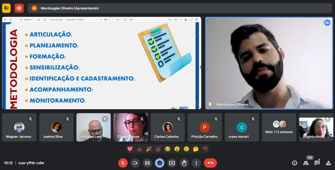Viewport: 335px width, 170px height.
Task: Select Cláudia Souza's video thumbnail
Action: [131, 127]
